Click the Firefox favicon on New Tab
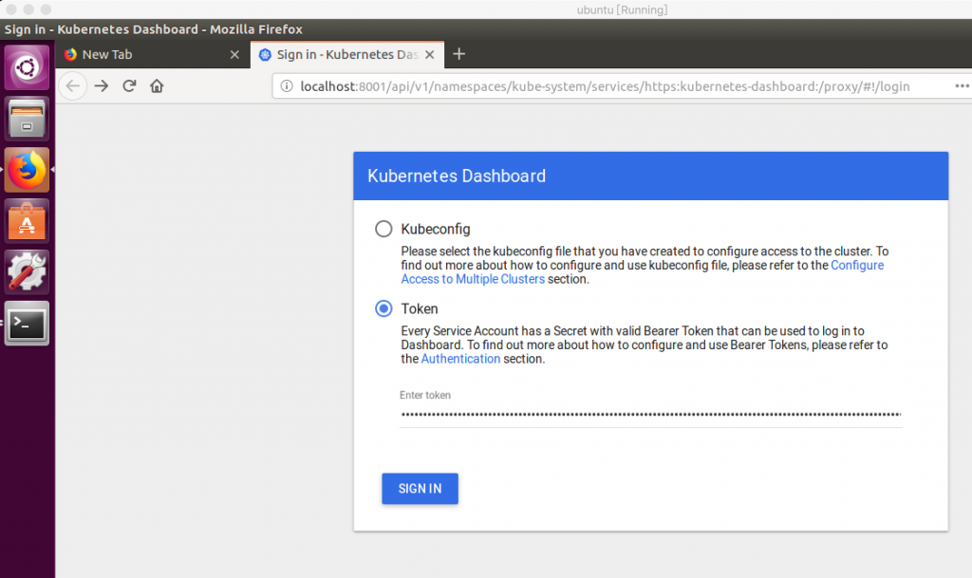972x578 pixels. [70, 54]
